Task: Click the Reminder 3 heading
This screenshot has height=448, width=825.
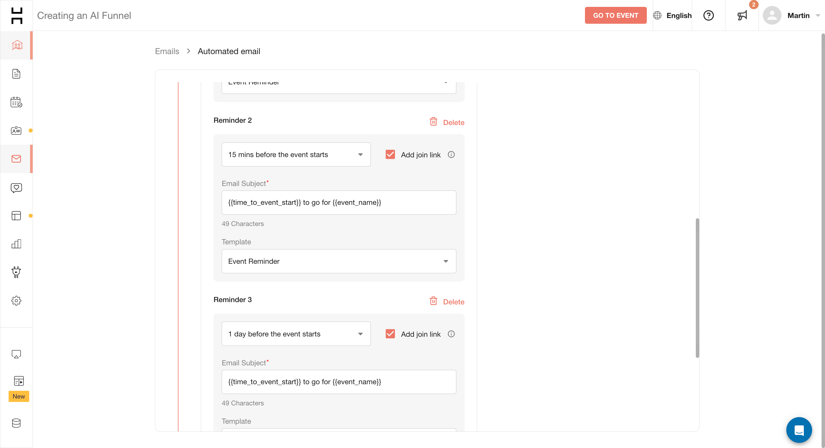Action: tap(233, 300)
